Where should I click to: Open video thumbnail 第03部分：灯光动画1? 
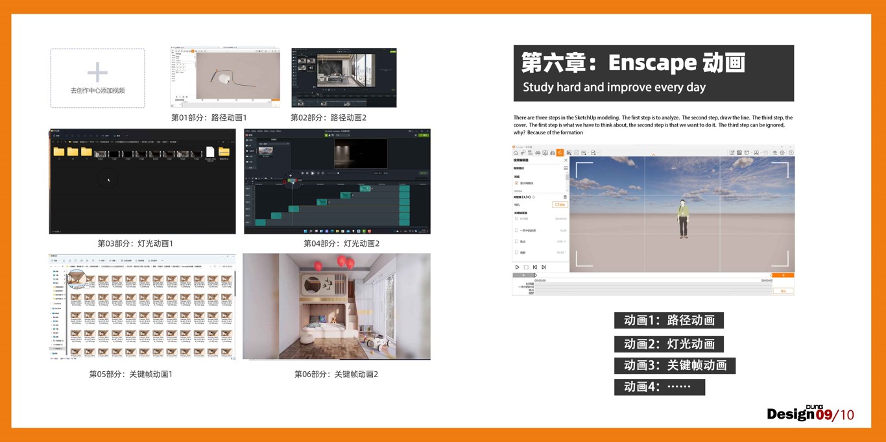tap(143, 181)
